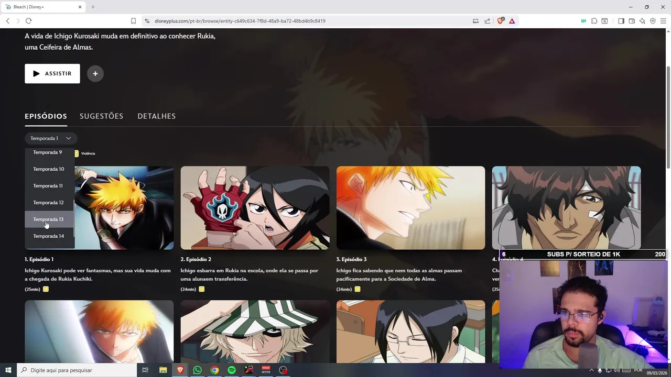Click the '3. Episódio 3' title
This screenshot has height=377, width=671.
tap(352, 259)
